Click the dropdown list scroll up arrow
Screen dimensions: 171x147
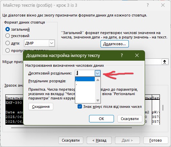pyautogui.click(x=98, y=80)
